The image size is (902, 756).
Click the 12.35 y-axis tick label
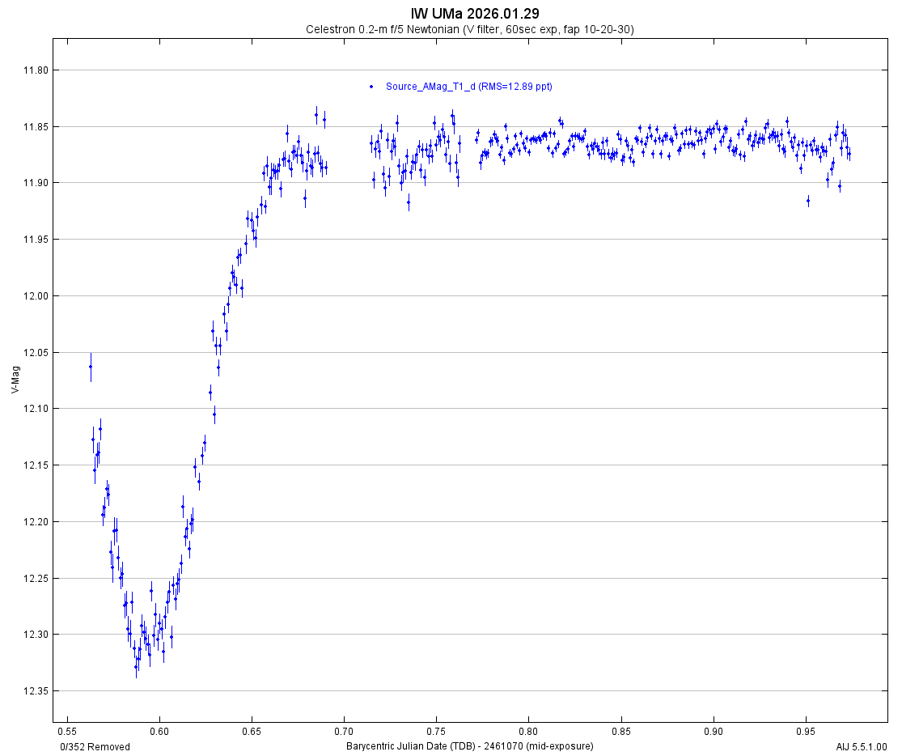pos(36,691)
